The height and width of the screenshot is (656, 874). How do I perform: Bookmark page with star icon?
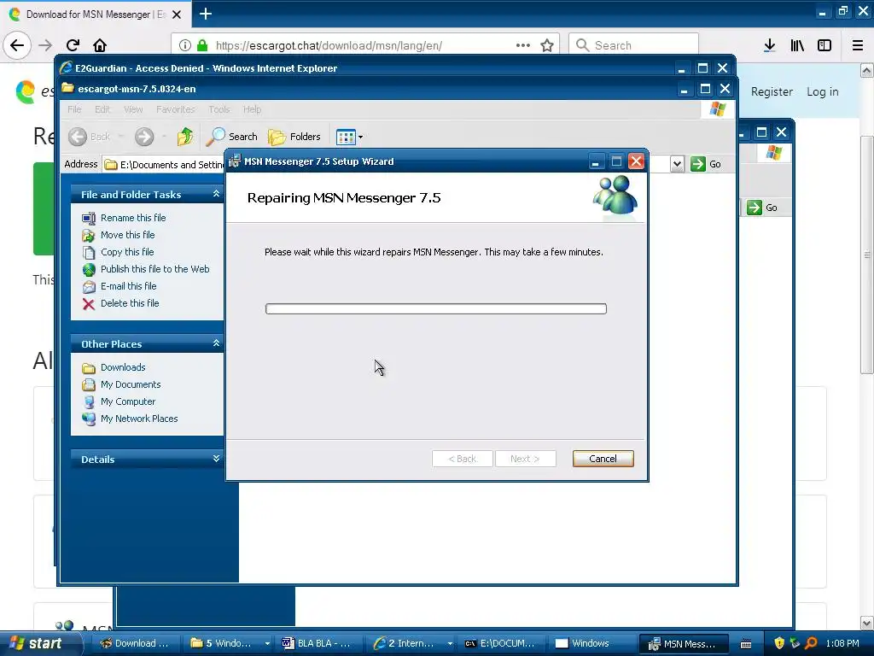(x=547, y=45)
